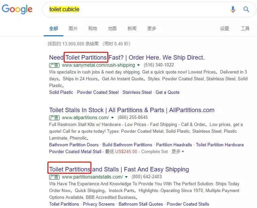Open 'Toilet Partitions and Stalls' ad title
The image size is (257, 208).
(x=119, y=169)
